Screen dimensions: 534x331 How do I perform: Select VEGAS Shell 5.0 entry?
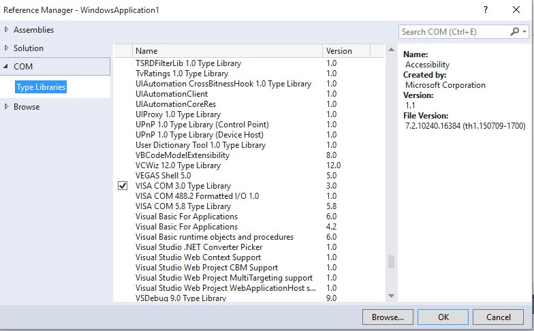tap(163, 176)
